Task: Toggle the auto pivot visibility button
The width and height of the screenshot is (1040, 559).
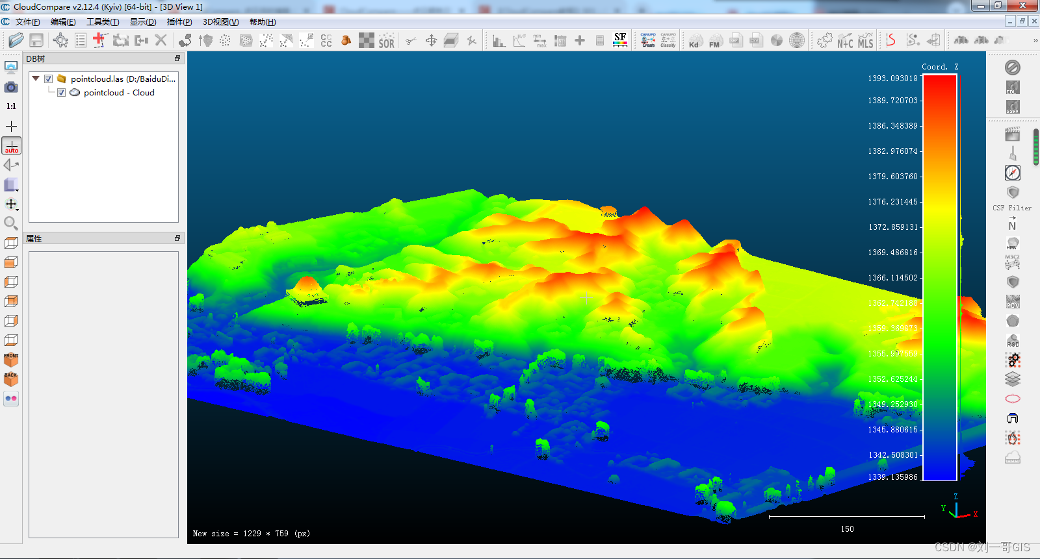Action: pyautogui.click(x=11, y=145)
